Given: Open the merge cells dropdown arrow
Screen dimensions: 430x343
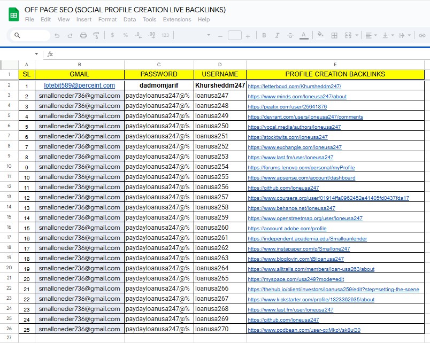Looking at the screenshot, I should click(356, 36).
